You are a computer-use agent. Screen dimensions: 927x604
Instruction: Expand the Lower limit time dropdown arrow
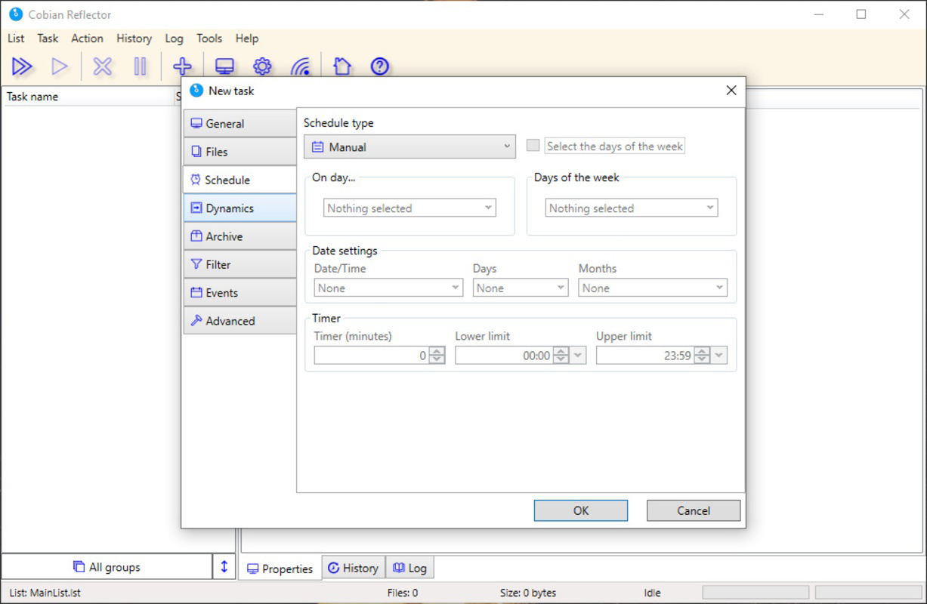pyautogui.click(x=579, y=356)
